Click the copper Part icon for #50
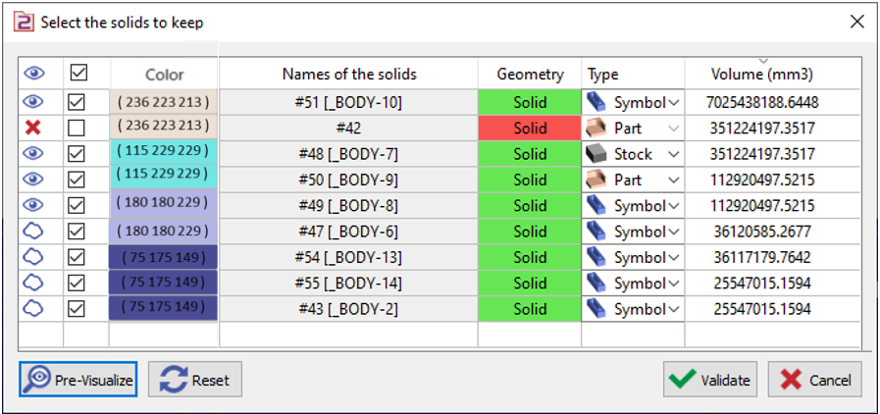 pos(596,180)
